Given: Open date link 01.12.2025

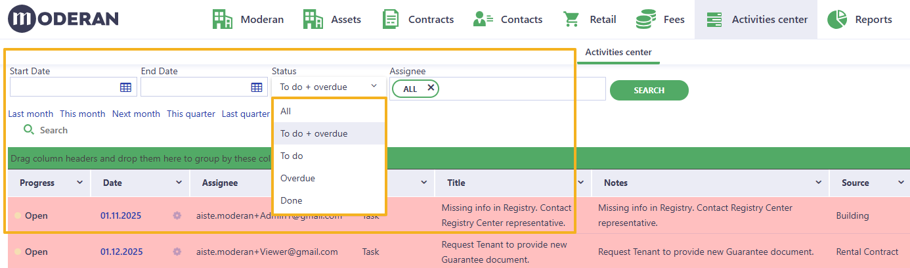Looking at the screenshot, I should point(121,252).
